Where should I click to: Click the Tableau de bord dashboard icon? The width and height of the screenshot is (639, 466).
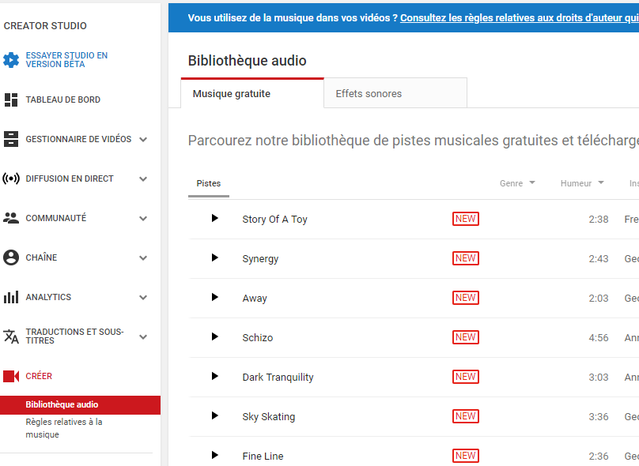11,100
